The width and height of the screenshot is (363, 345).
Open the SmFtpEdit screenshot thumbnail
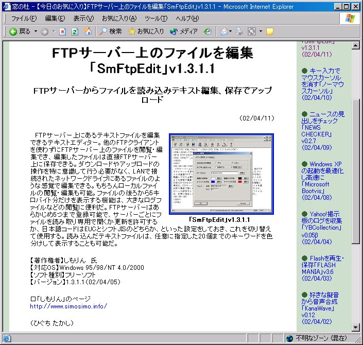coord(221,174)
